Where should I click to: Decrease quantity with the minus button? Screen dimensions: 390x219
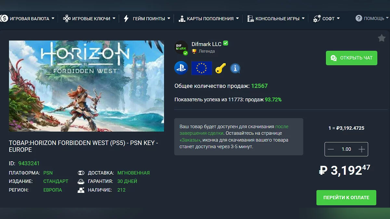(331, 149)
